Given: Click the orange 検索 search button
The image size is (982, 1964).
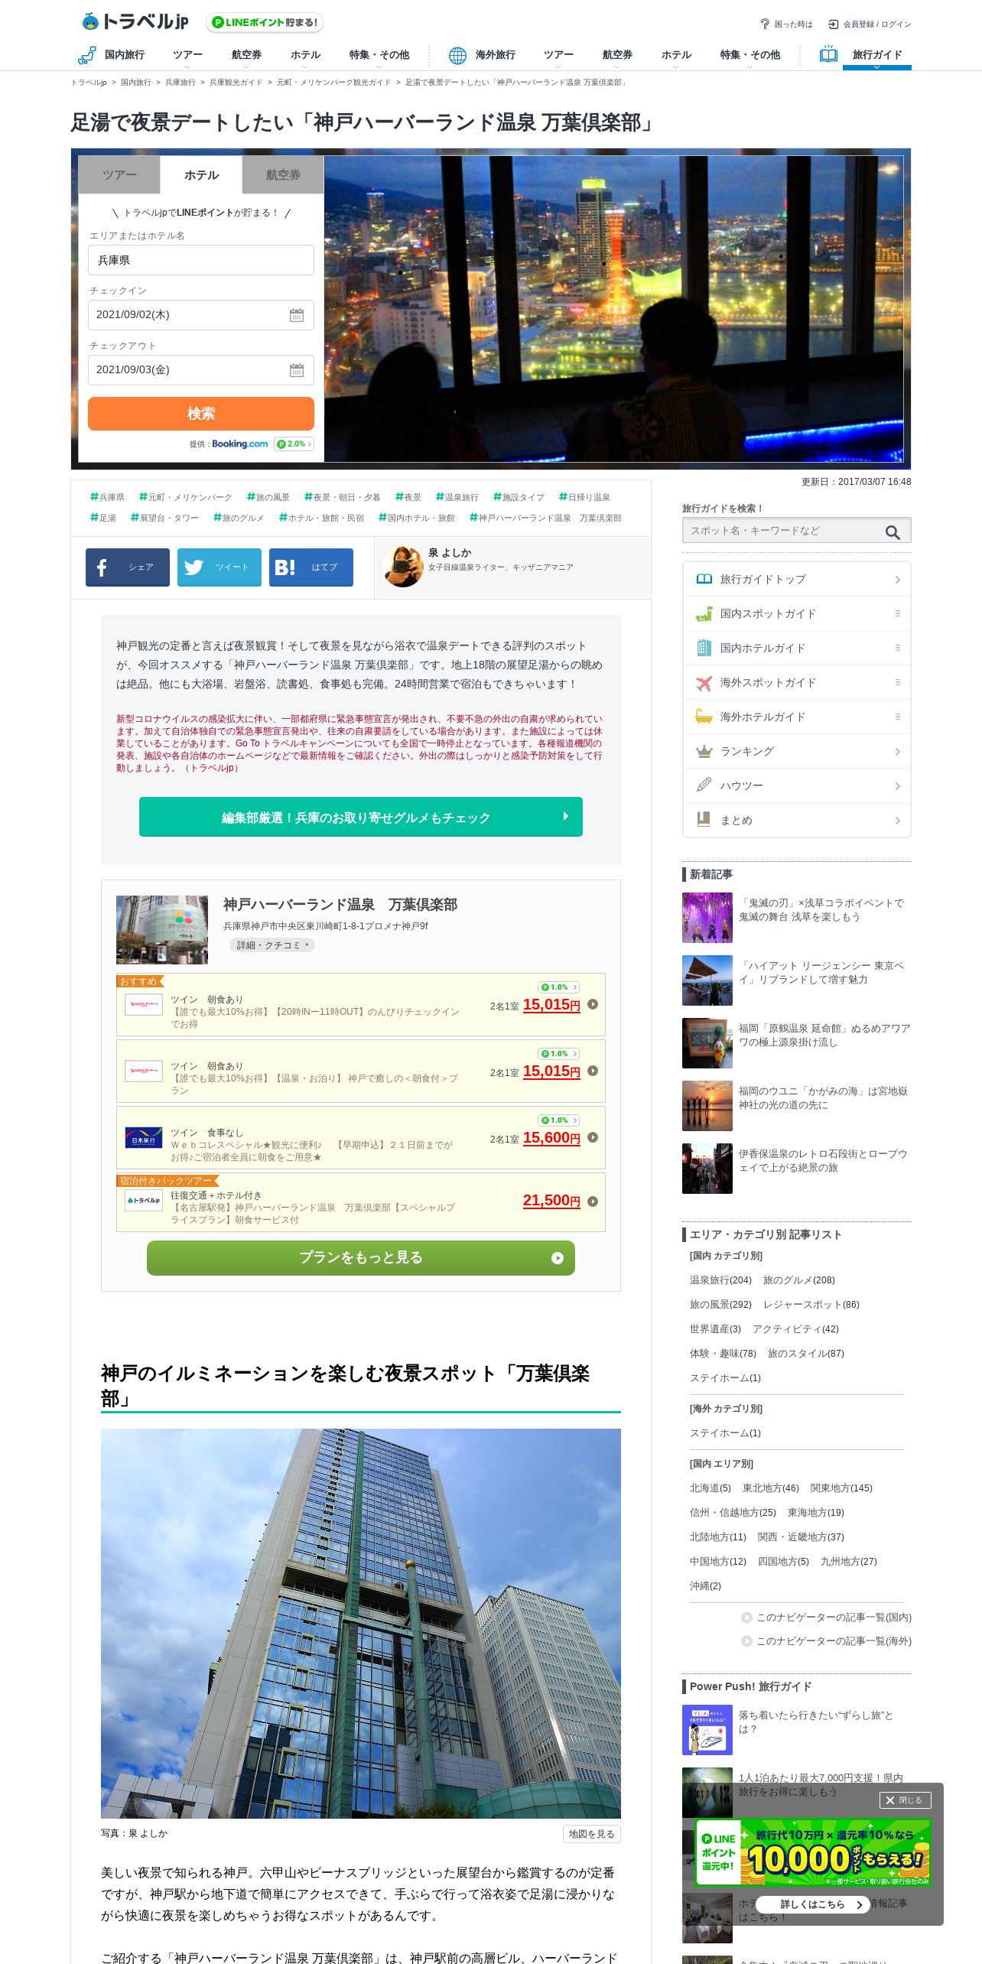Looking at the screenshot, I should point(201,414).
